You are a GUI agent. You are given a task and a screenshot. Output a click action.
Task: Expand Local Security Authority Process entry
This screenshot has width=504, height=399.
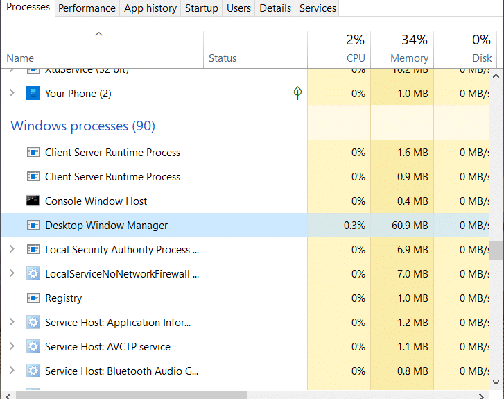click(11, 250)
